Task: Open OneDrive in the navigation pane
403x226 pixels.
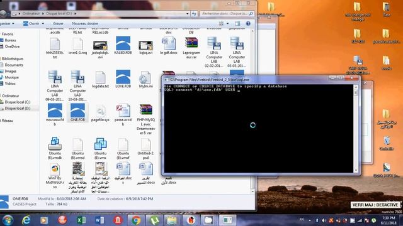Action: (x=12, y=46)
